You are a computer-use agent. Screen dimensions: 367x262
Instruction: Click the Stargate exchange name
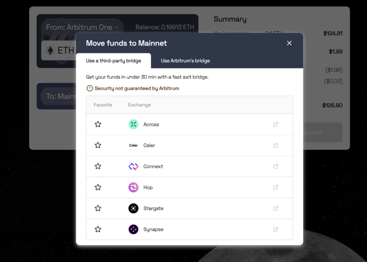(x=153, y=208)
